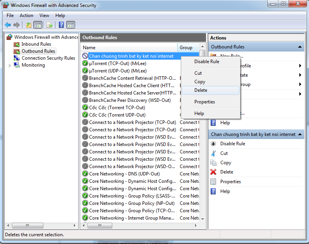Screen dimensions: 309x244
Task: Click the blue Help toolbar icon
Action: coord(61,25)
